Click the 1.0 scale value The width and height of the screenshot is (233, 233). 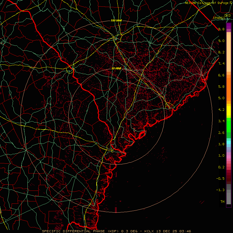point(221,156)
